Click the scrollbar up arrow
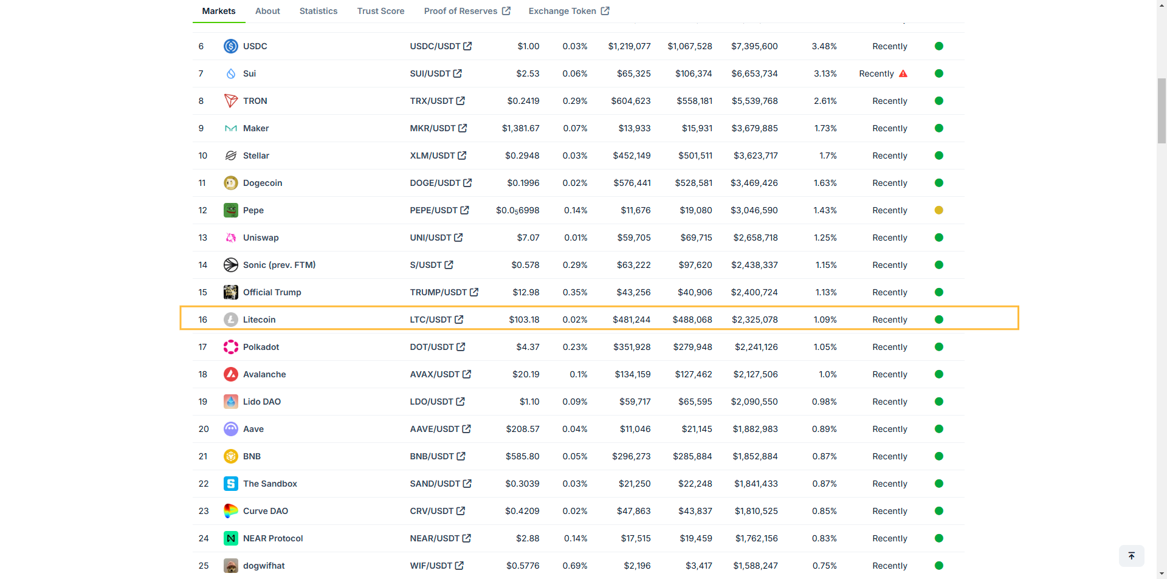The width and height of the screenshot is (1167, 579). (1162, 5)
